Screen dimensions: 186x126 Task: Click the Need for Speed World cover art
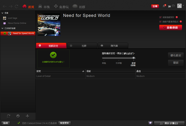[x=49, y=25]
